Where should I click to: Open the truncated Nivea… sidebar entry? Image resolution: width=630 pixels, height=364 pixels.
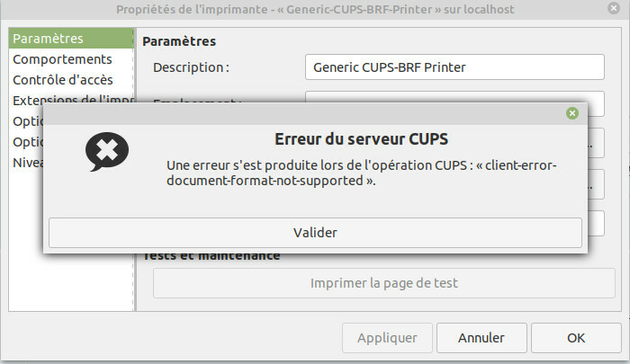[x=27, y=163]
